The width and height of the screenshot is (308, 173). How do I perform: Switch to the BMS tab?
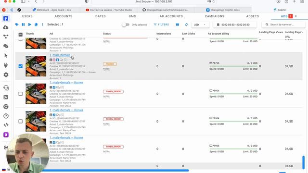point(132,16)
